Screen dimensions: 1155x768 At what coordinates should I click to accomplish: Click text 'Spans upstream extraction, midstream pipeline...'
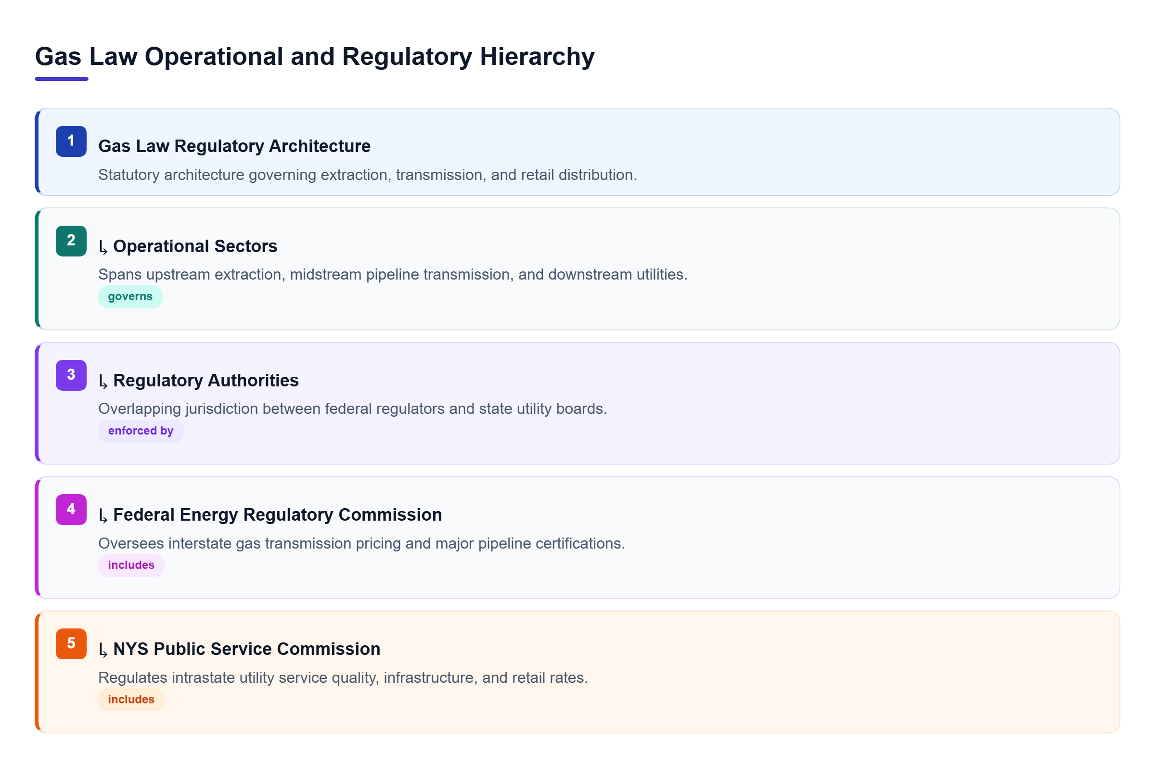tap(393, 274)
